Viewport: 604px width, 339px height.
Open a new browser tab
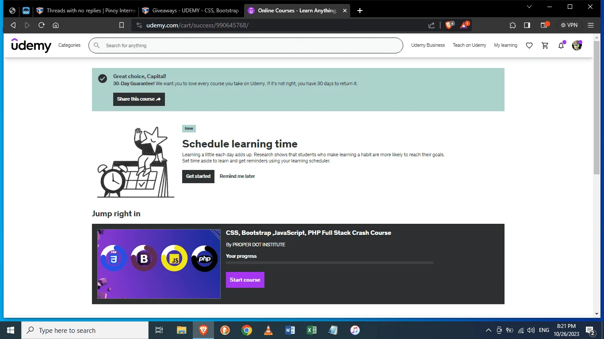pos(360,11)
